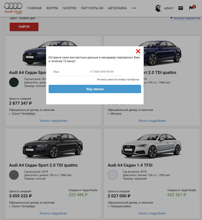The height and width of the screenshot is (220, 202).
Task: Click light silver color swatch
Action: click(x=113, y=175)
